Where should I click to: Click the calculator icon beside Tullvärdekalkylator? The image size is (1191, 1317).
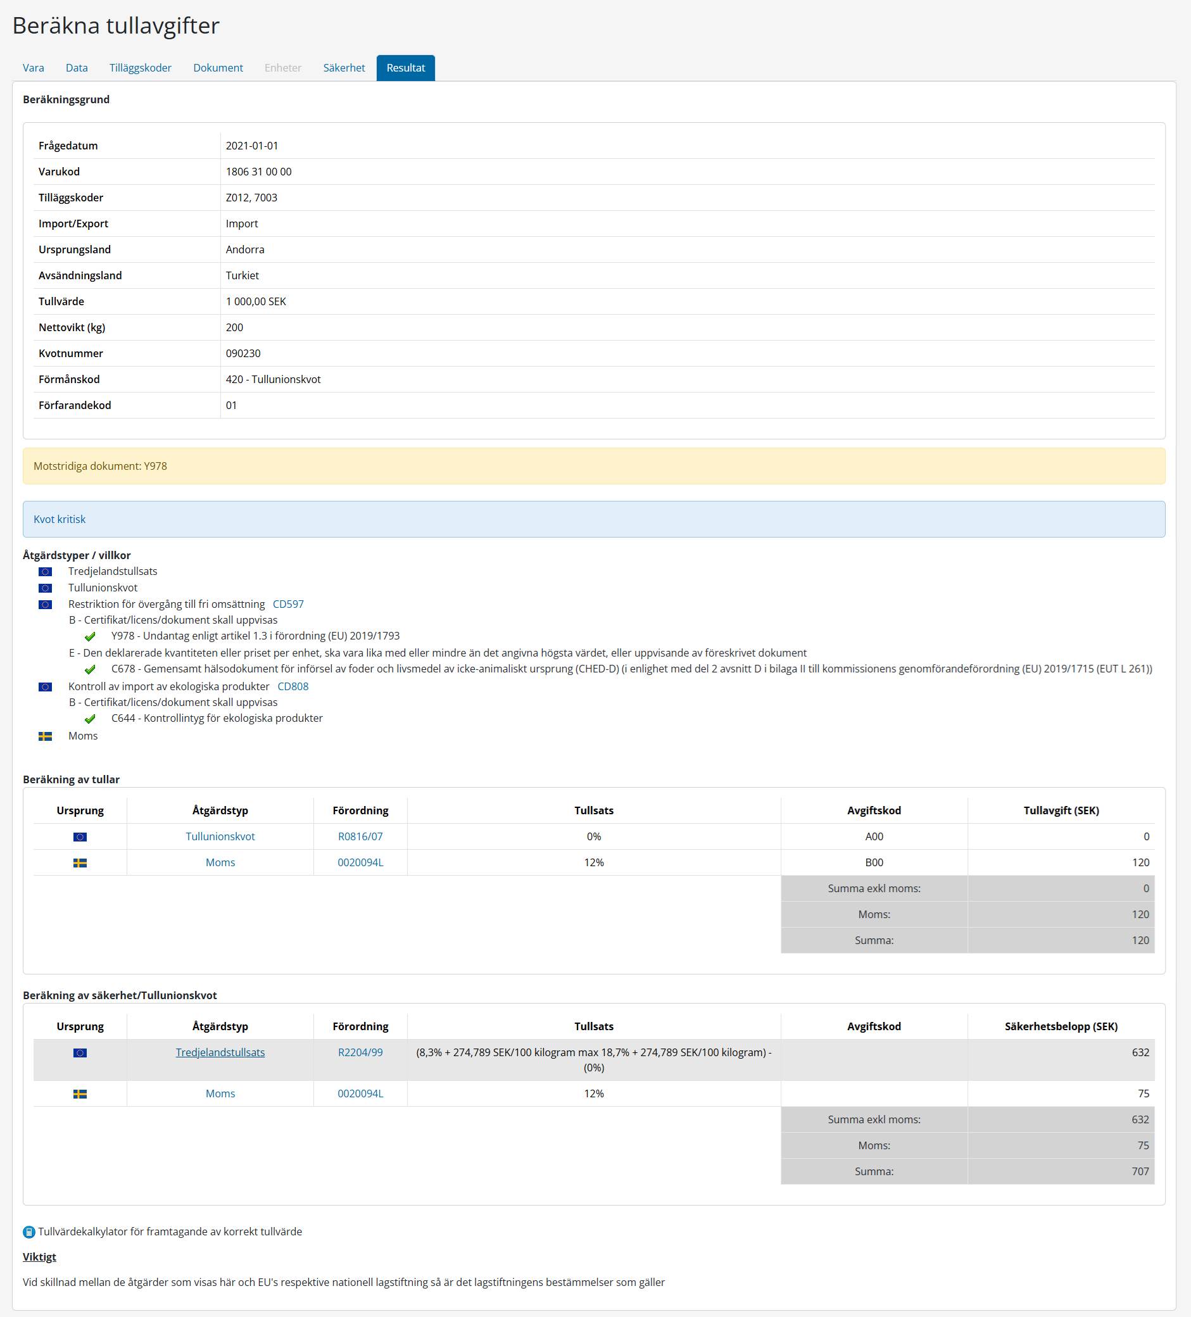tap(28, 1232)
